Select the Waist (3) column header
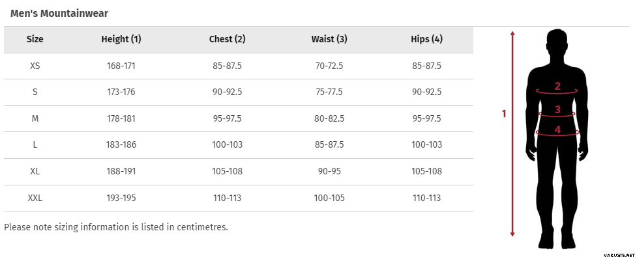Viewport: 635px width, 257px height. [329, 39]
